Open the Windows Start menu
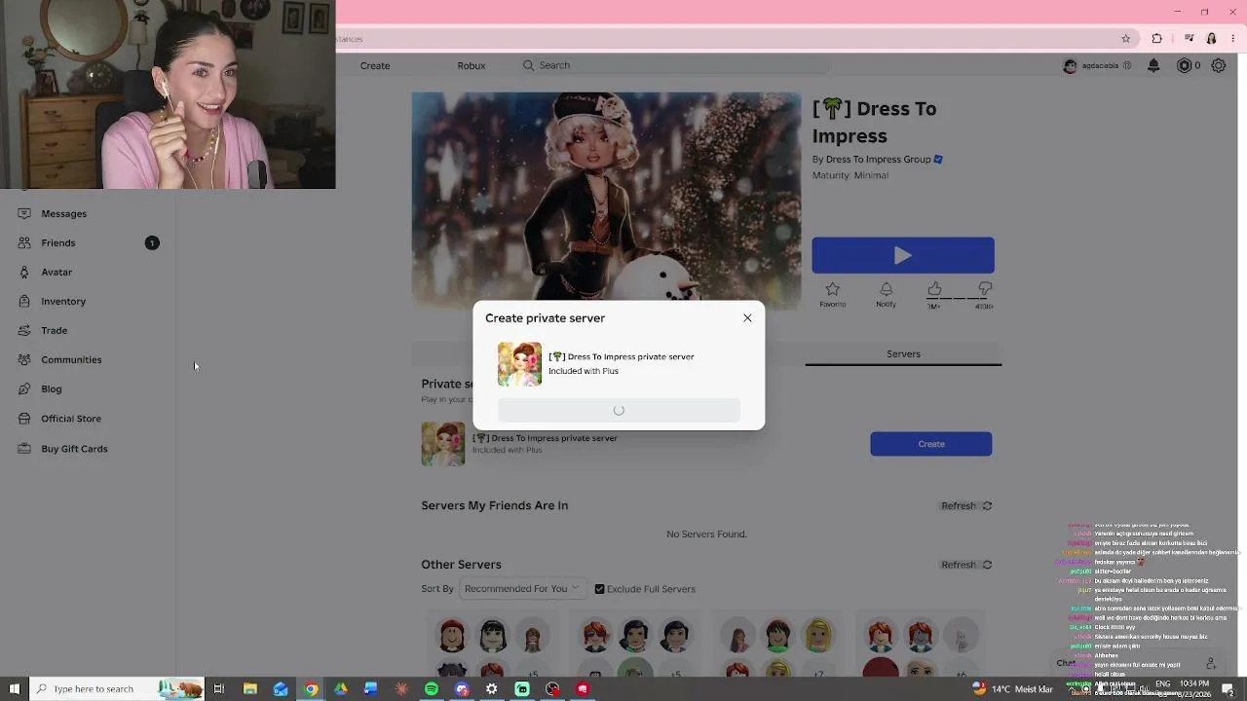 (x=14, y=689)
